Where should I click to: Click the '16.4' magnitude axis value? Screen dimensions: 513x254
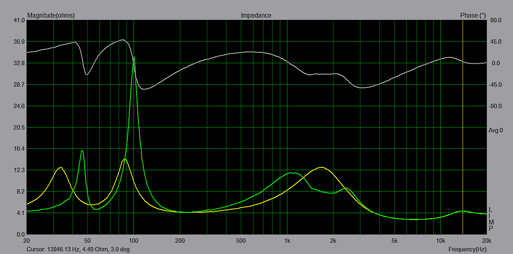pos(19,149)
